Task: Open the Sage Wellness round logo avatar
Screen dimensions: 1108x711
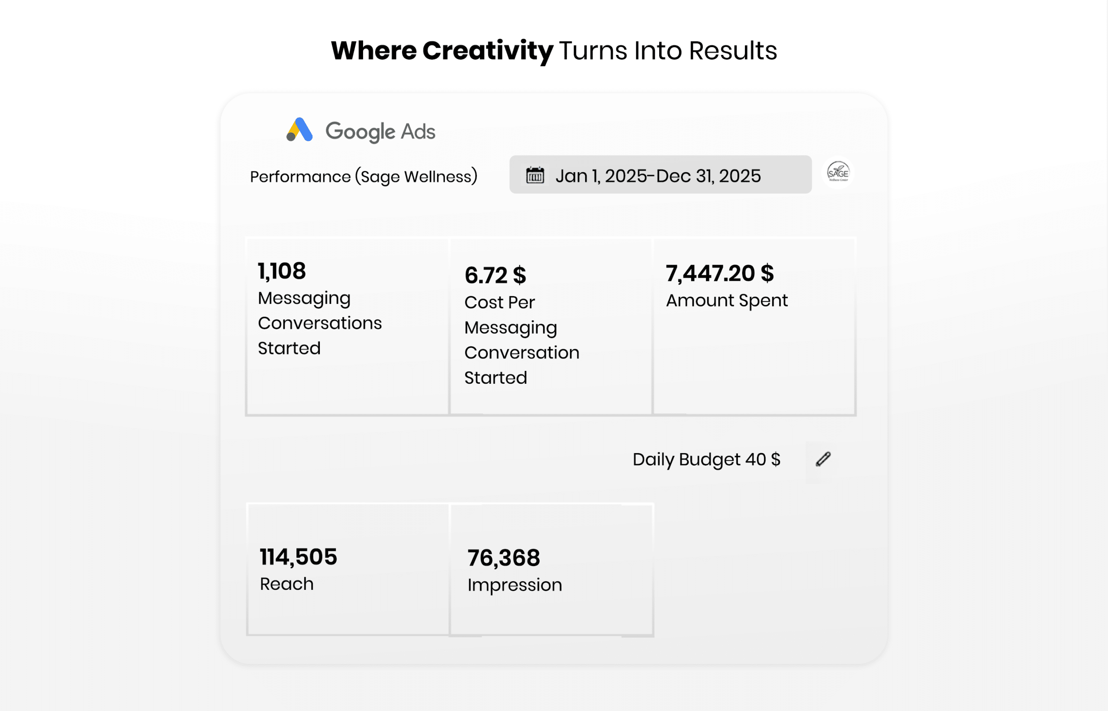Action: [x=837, y=173]
